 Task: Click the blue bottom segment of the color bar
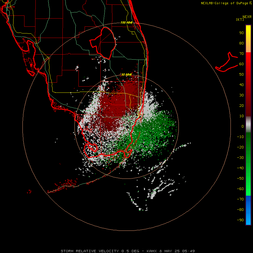(248, 210)
